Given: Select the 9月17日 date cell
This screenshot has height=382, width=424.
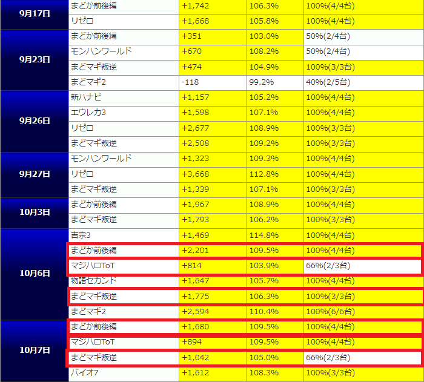Looking at the screenshot, I should (x=35, y=13).
